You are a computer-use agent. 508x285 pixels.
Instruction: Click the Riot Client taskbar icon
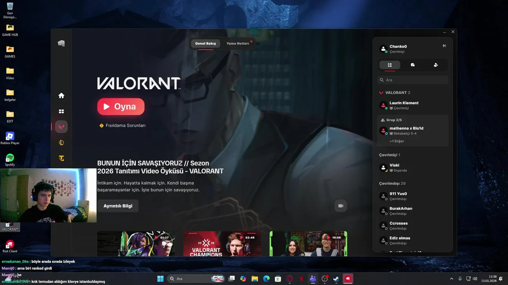point(348,279)
